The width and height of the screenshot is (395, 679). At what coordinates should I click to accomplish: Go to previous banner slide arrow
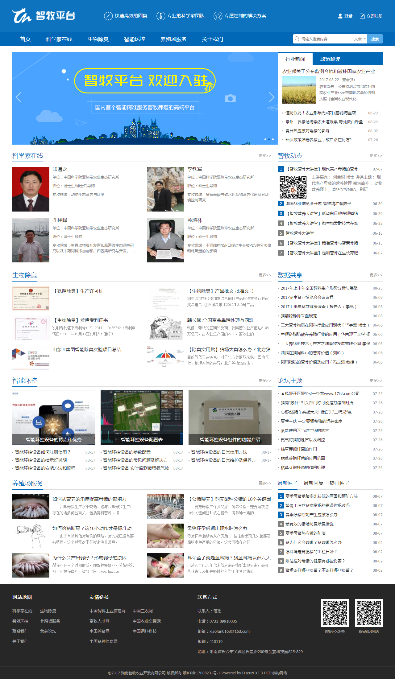(x=19, y=97)
